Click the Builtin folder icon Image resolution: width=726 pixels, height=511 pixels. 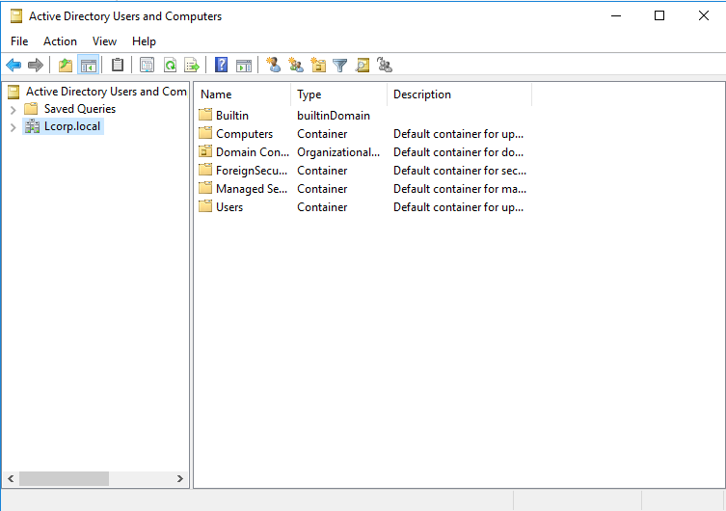[205, 115]
